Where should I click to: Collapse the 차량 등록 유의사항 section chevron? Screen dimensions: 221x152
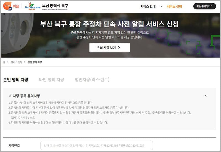pos(206,96)
